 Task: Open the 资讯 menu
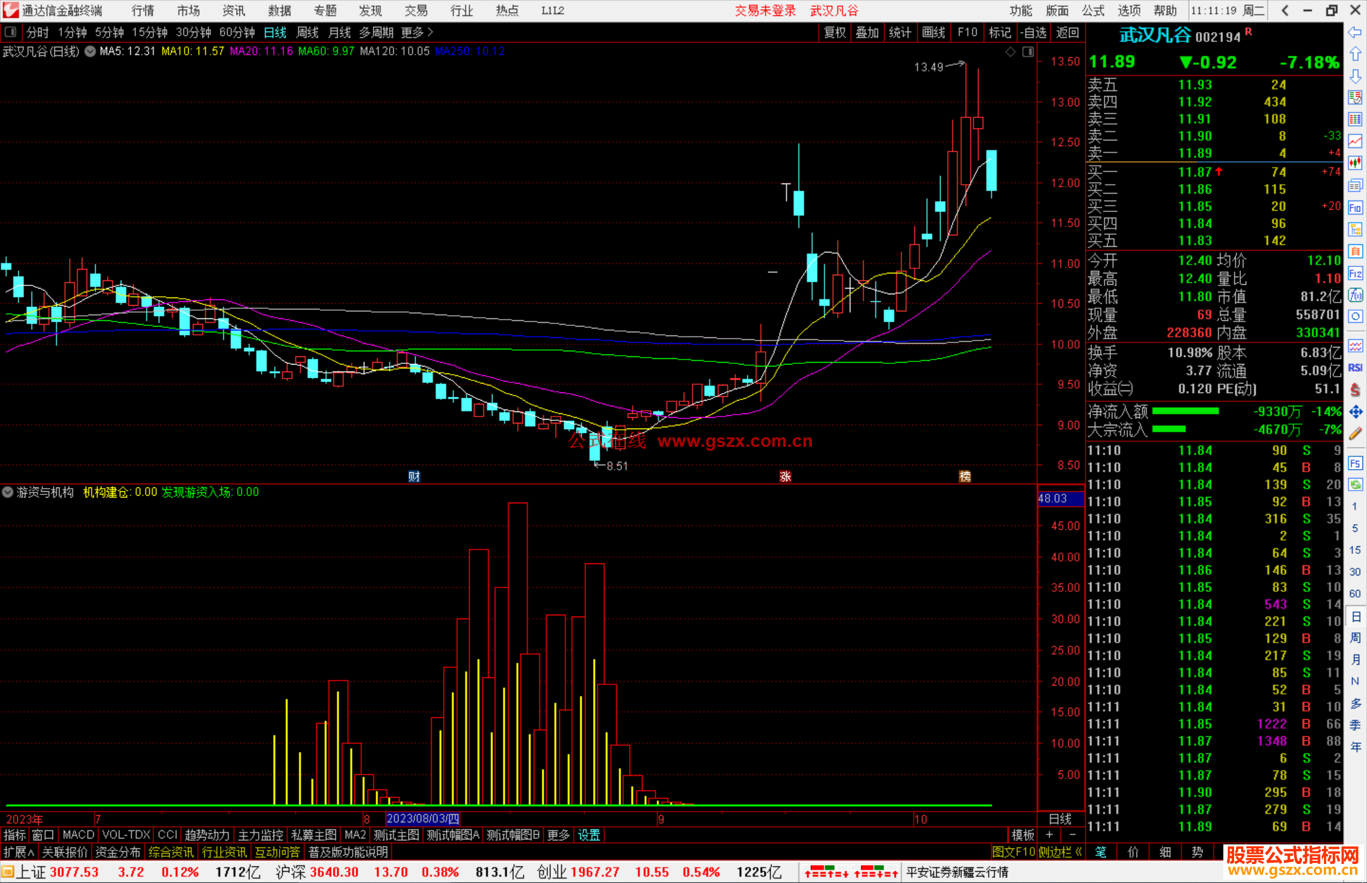coord(234,11)
